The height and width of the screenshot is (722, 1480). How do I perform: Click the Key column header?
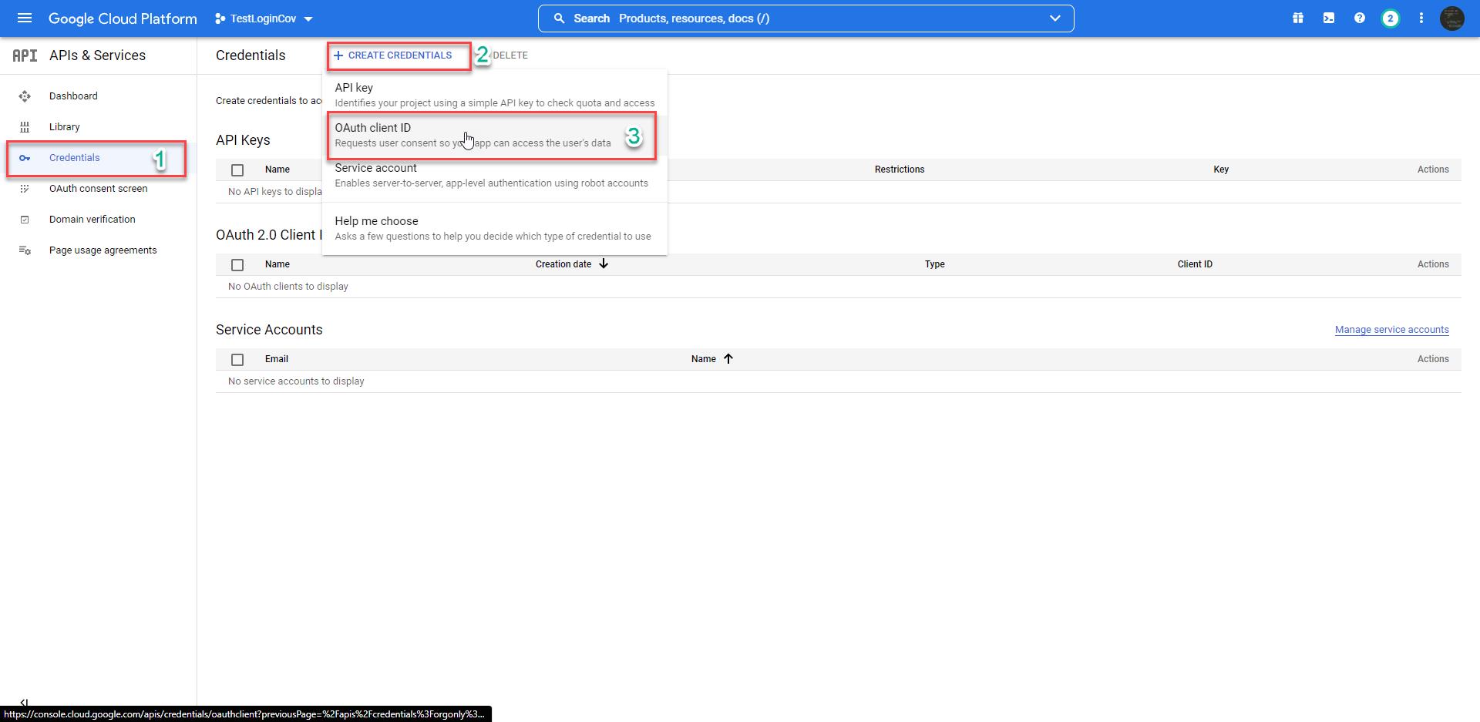point(1221,170)
